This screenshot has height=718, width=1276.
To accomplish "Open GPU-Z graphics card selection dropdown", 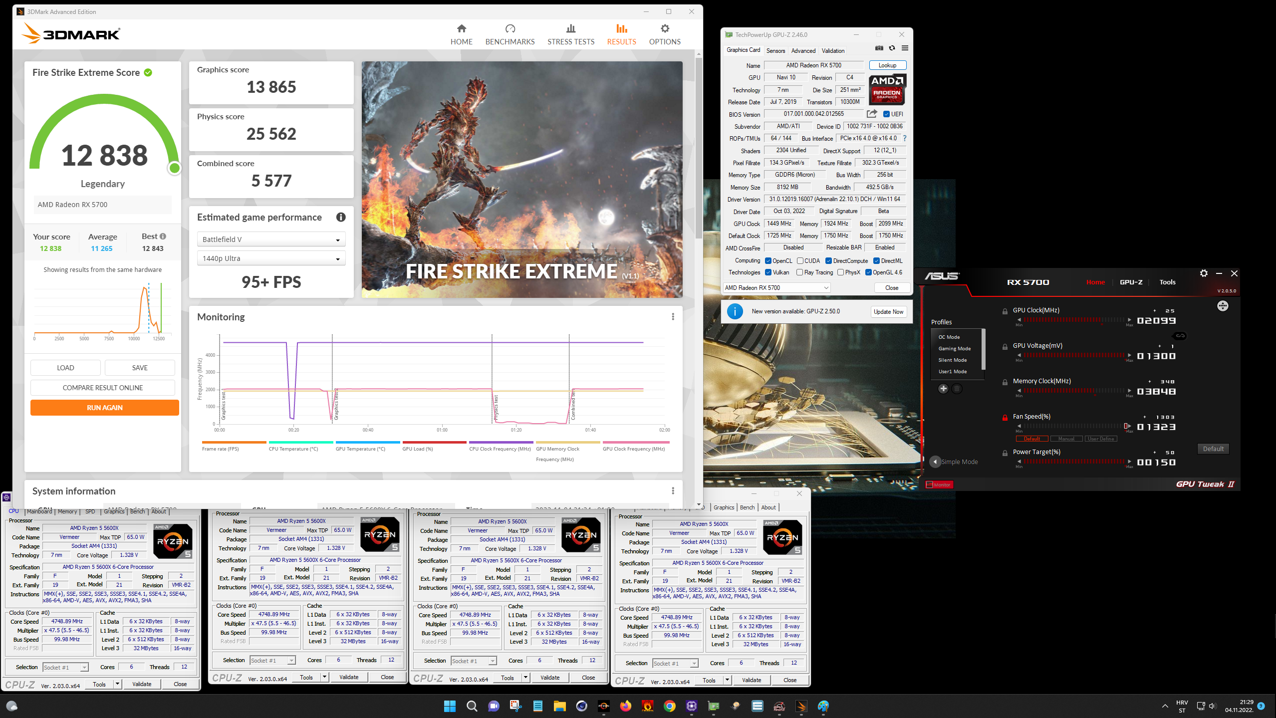I will (x=776, y=288).
